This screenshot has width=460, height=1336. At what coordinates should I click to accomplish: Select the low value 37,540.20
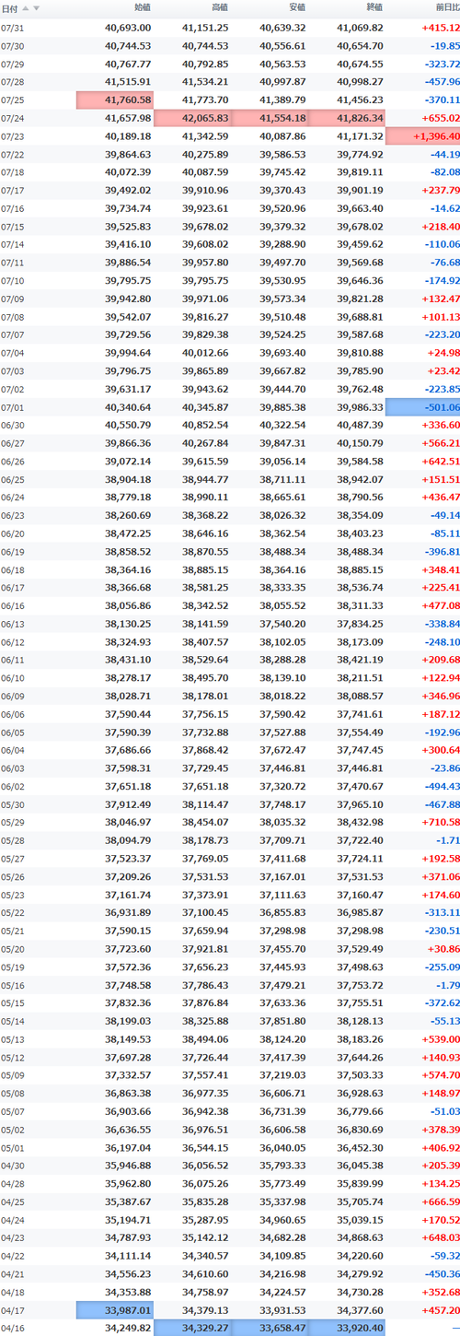pos(282,623)
